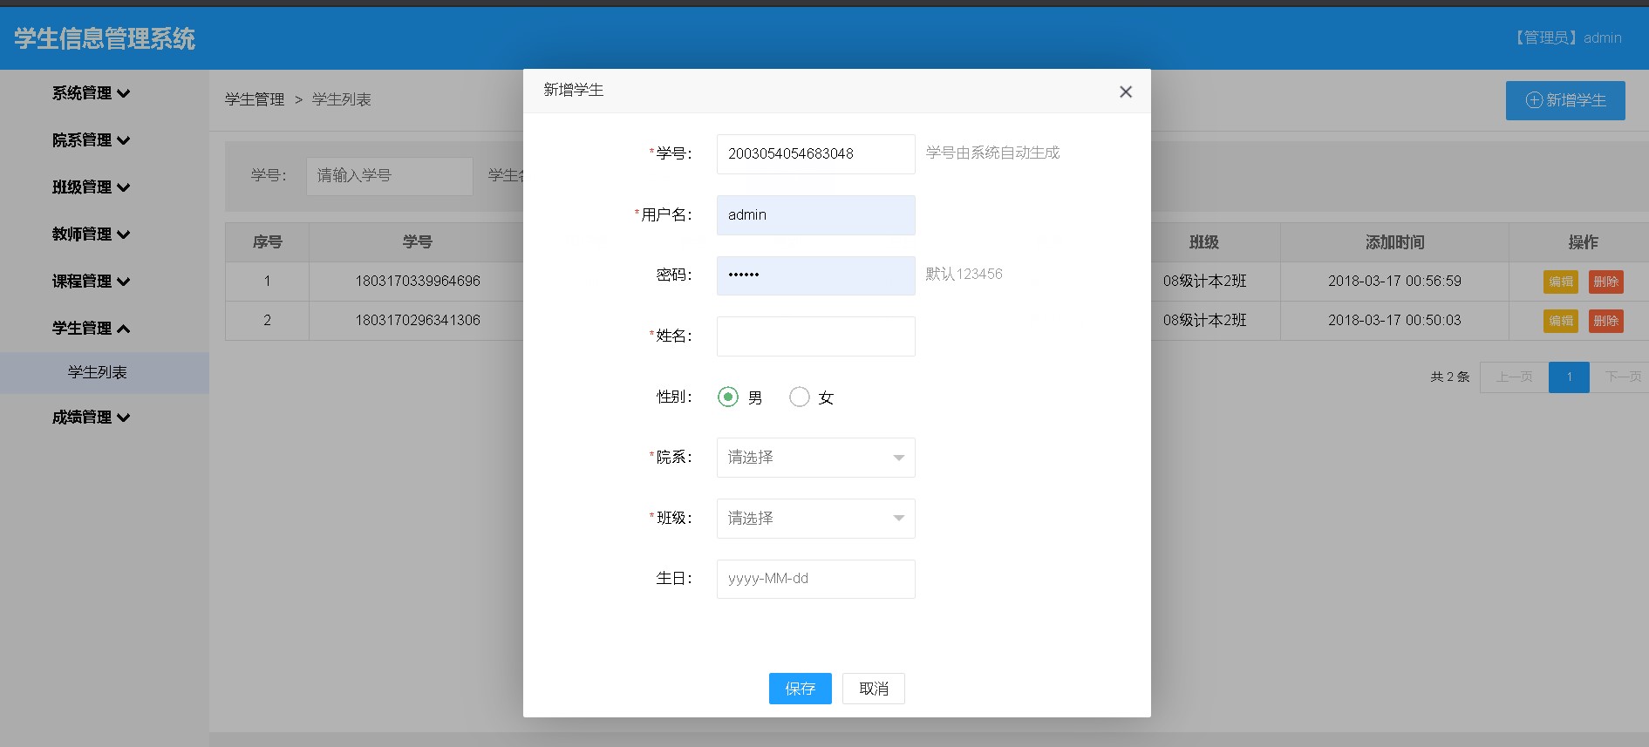
Task: Expand 系统管理 sidebar menu
Action: coord(91,93)
